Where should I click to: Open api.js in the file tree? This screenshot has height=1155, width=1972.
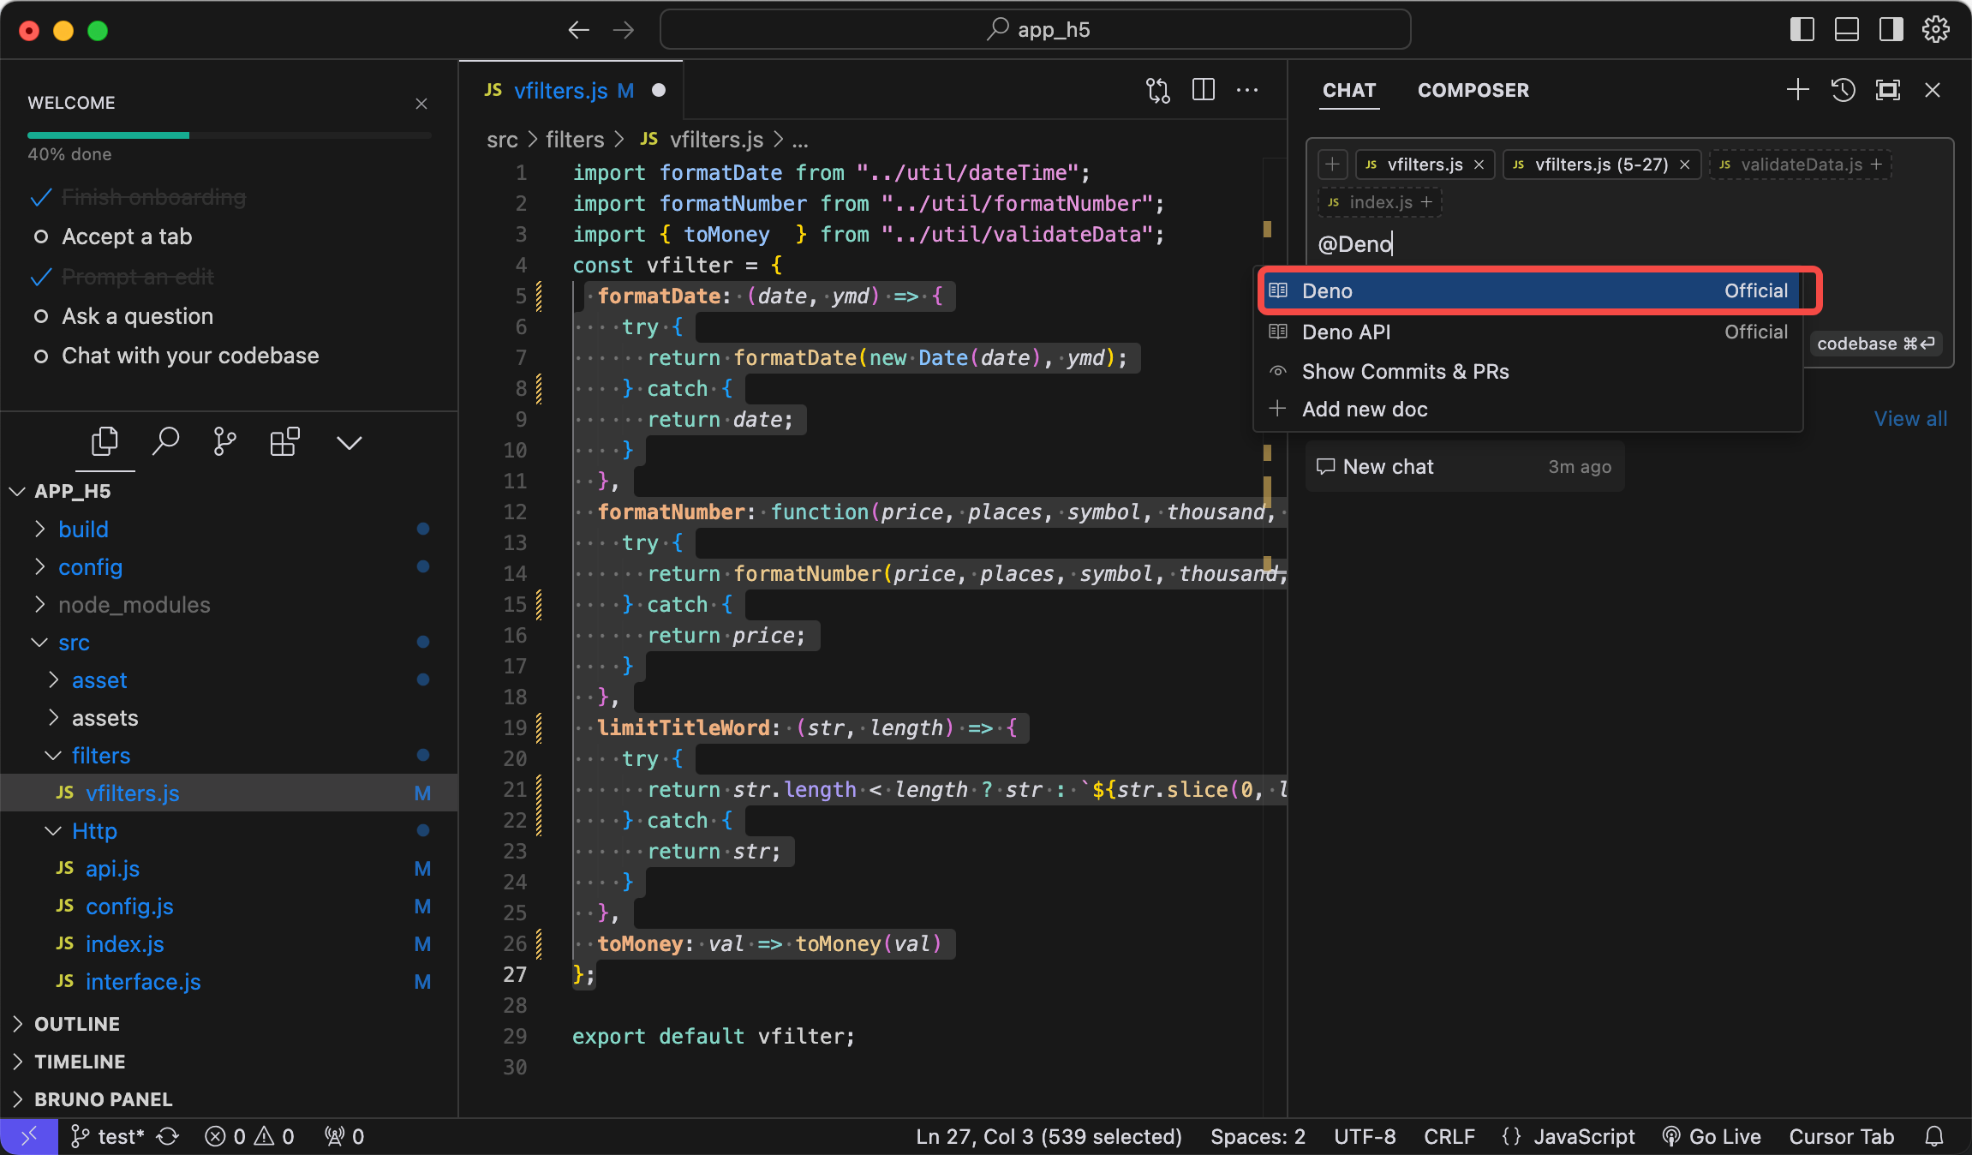pyautogui.click(x=229, y=869)
